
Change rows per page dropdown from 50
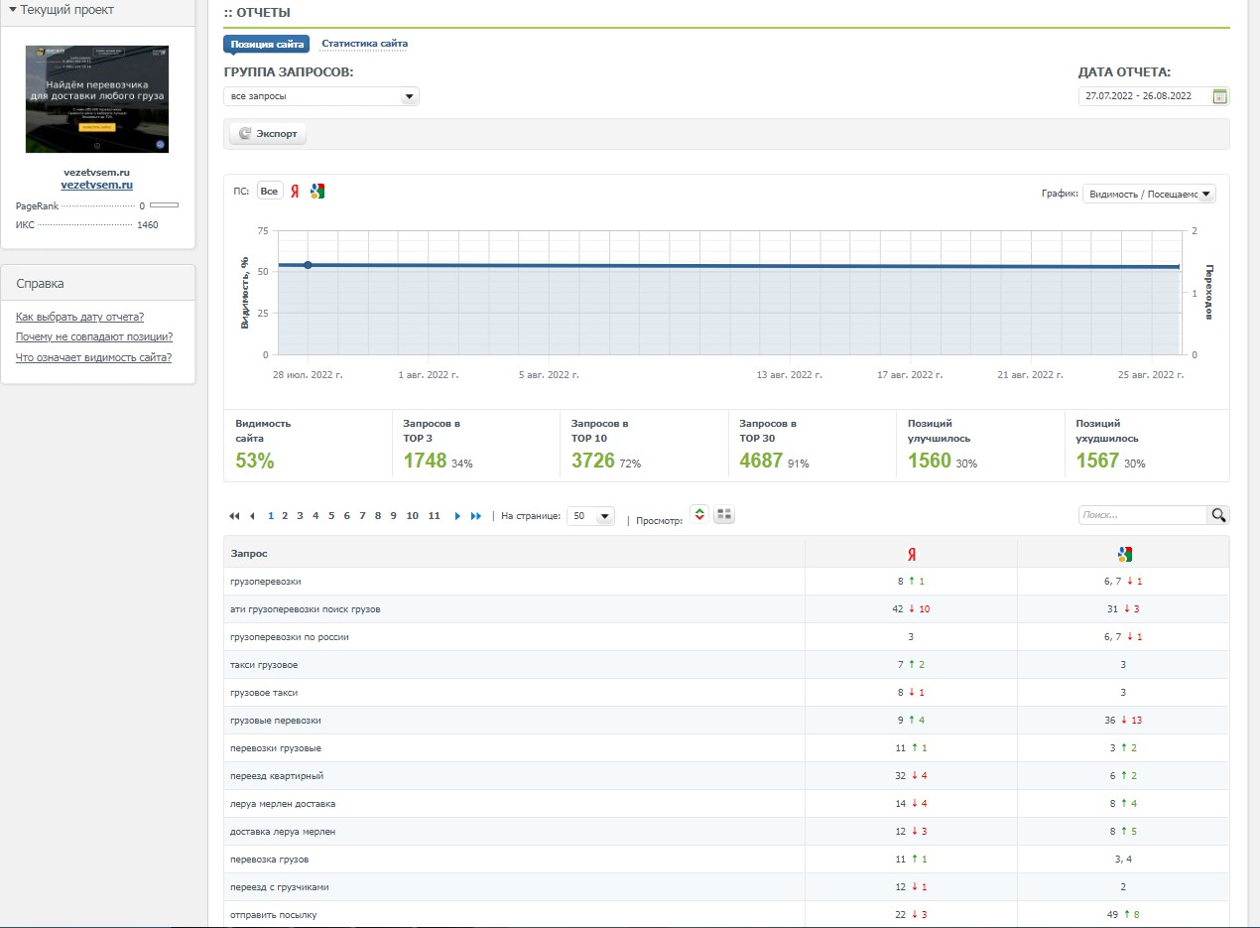pos(590,516)
